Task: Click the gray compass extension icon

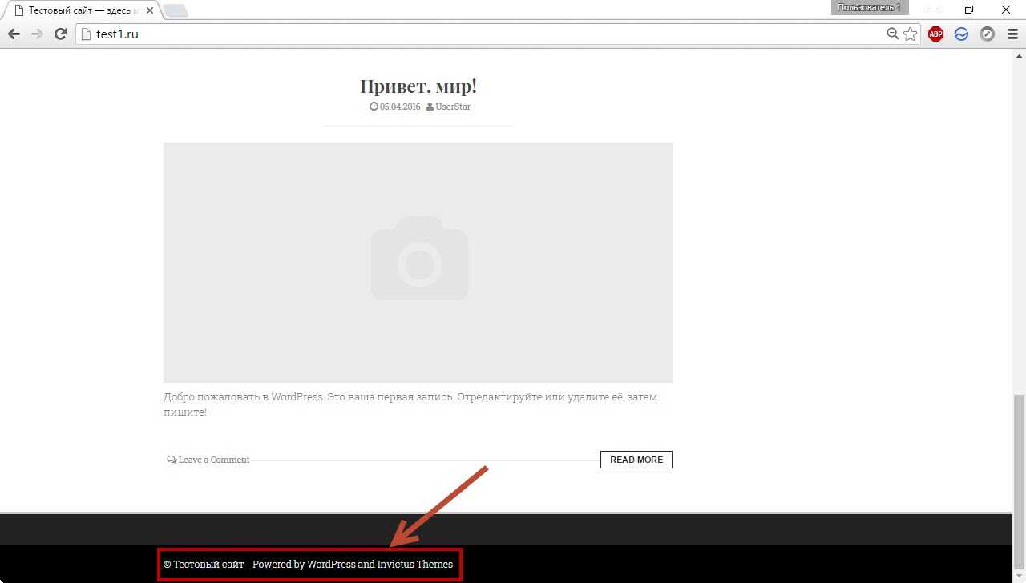Action: pyautogui.click(x=988, y=34)
